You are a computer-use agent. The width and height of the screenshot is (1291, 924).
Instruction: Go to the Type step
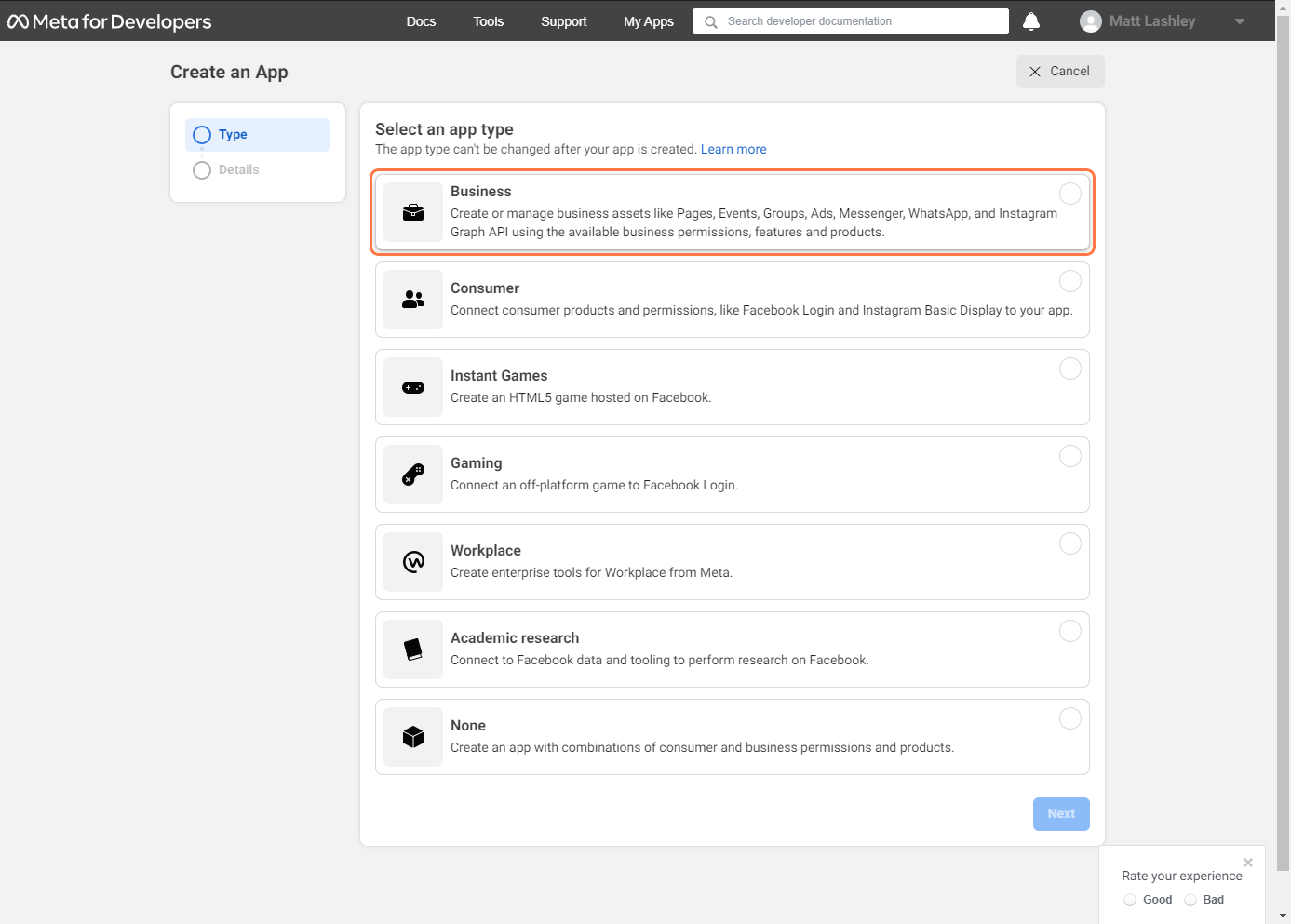pos(258,135)
